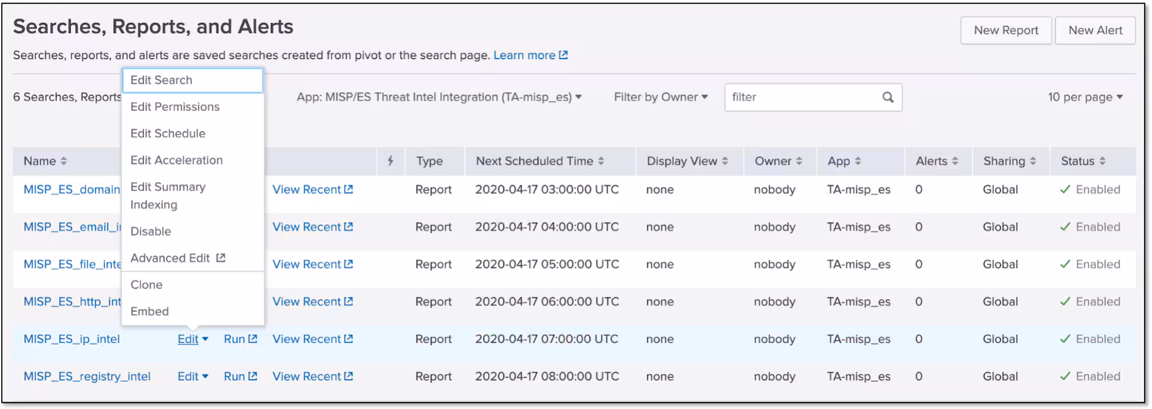Choose Edit Schedule in the menu
Screen dimensions: 1152x409
pyautogui.click(x=168, y=134)
